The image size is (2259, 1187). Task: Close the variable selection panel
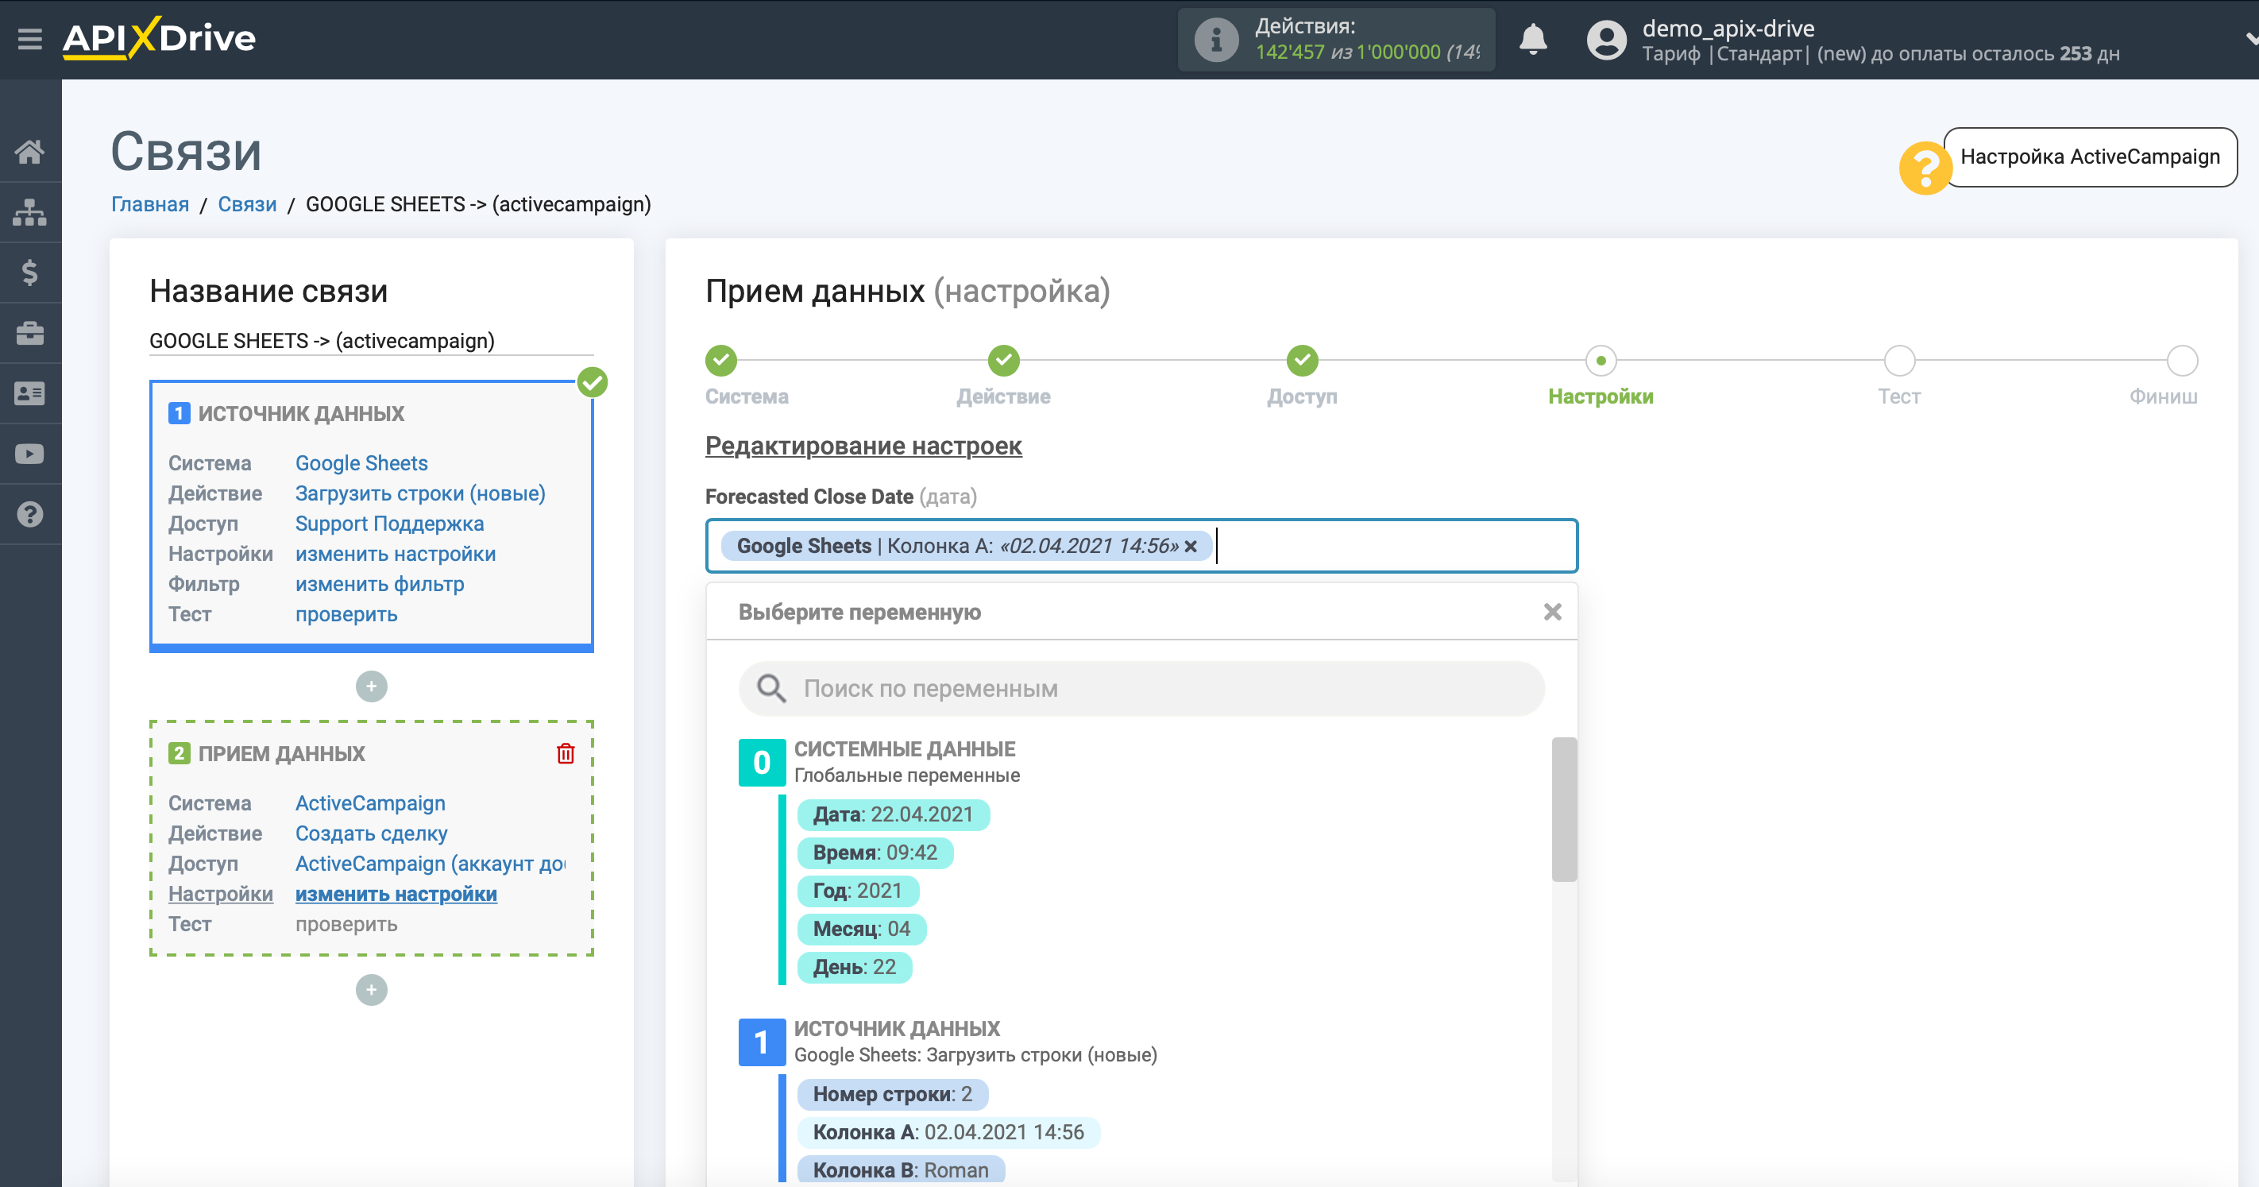pos(1552,613)
